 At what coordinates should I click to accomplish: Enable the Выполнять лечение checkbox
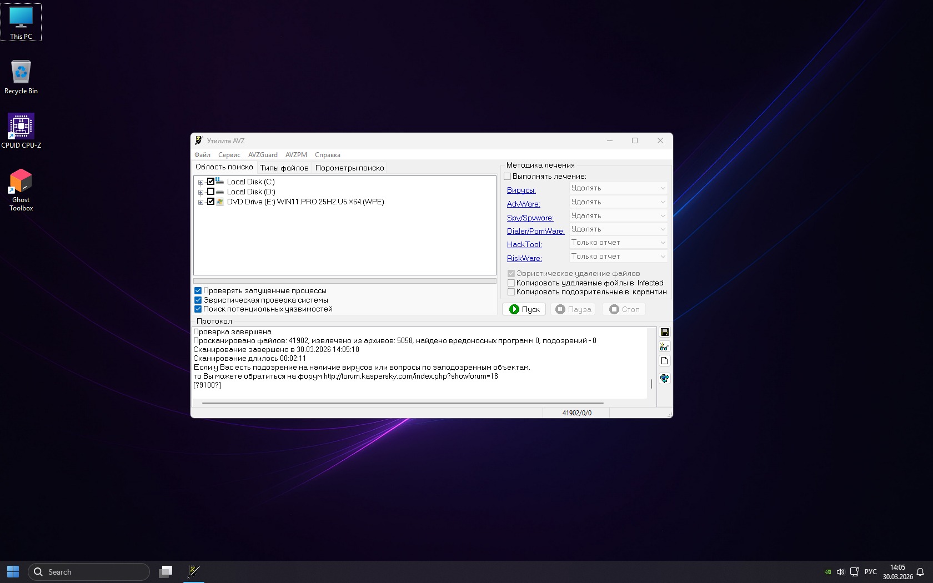coord(507,177)
